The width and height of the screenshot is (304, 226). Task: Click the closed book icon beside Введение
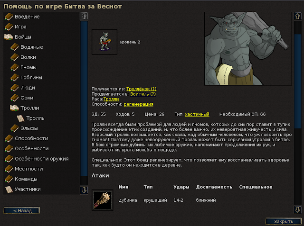9,17
